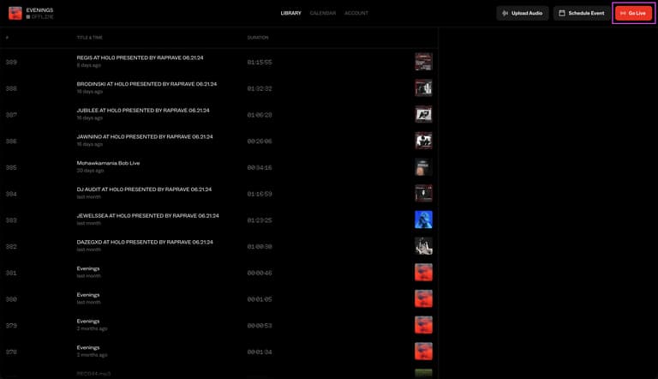Open DAZEGXD AT HOLO thumbnail
The image size is (658, 379).
coord(423,246)
